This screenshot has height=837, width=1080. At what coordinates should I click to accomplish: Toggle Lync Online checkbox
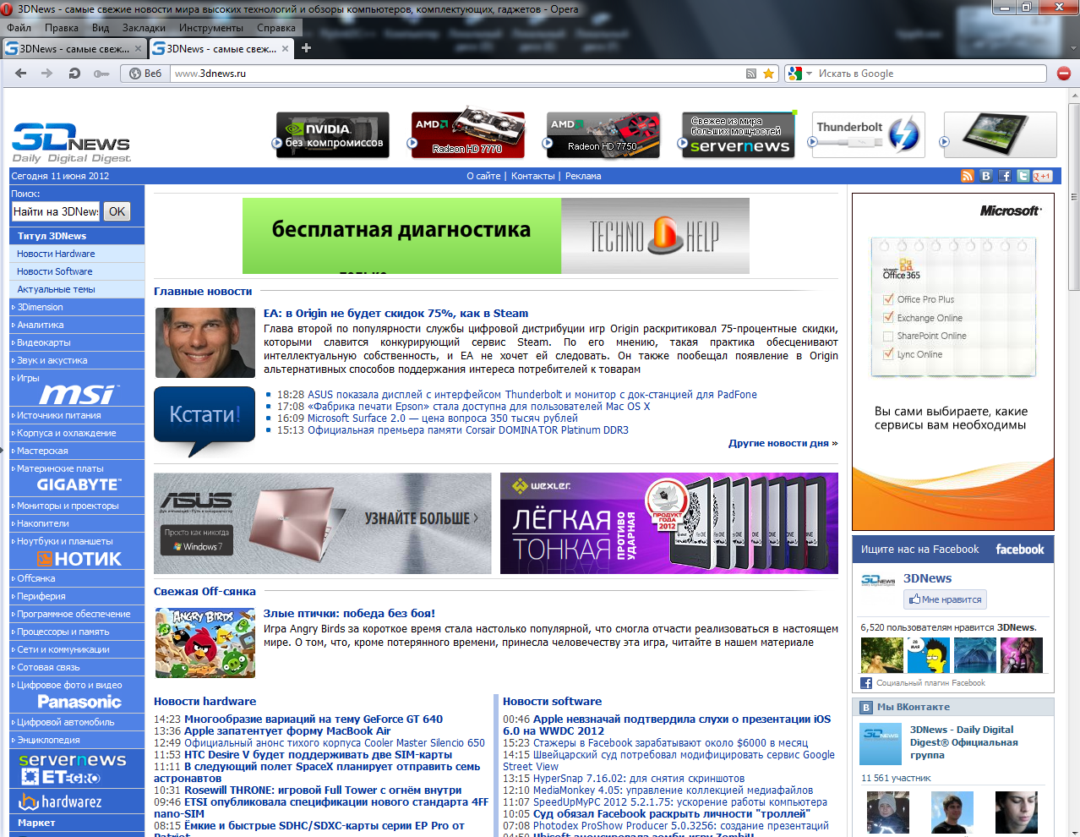888,354
